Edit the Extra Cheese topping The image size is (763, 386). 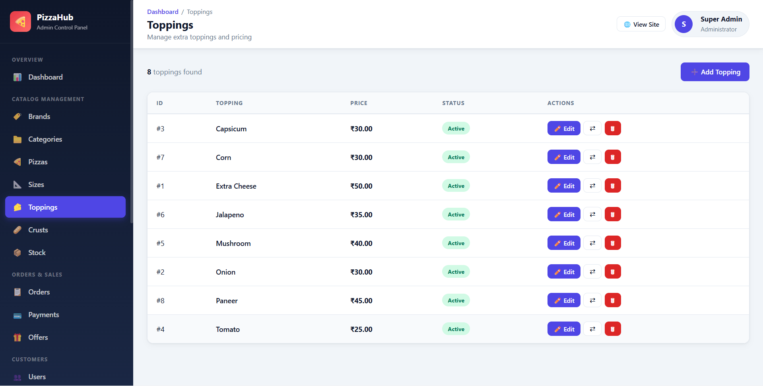tap(564, 186)
